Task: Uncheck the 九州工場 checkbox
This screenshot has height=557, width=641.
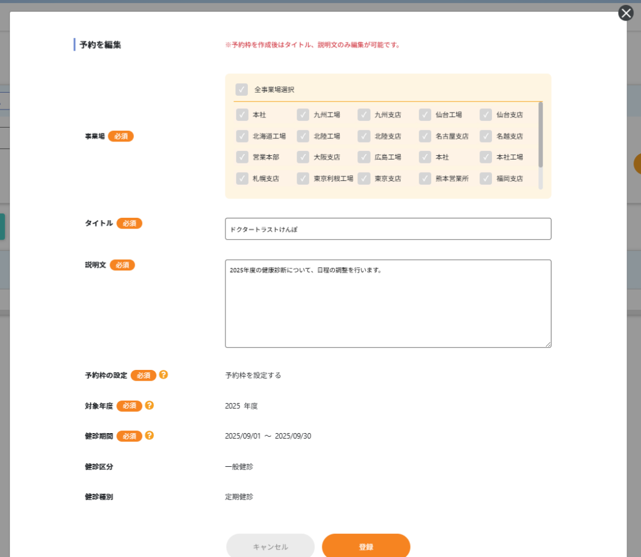Action: pos(303,115)
